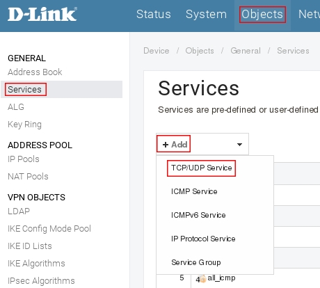Select ICMPv6 Service option
The image size is (320, 288).
click(198, 215)
